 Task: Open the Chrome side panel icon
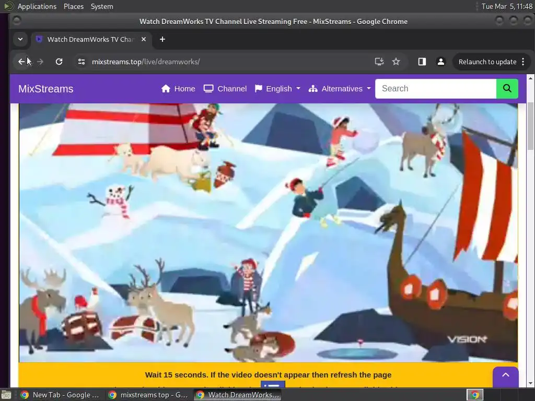click(422, 62)
